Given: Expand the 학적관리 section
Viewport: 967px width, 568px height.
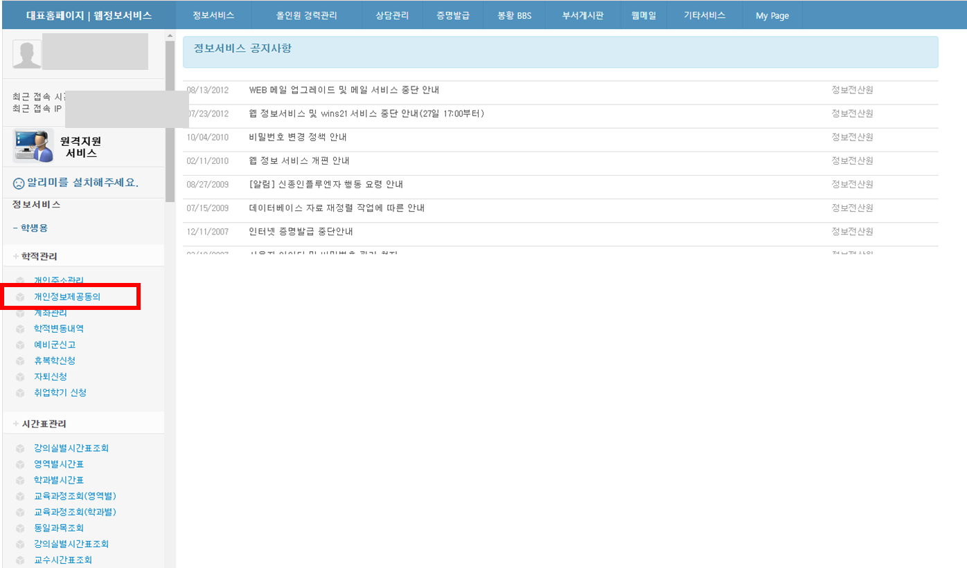Looking at the screenshot, I should (16, 257).
